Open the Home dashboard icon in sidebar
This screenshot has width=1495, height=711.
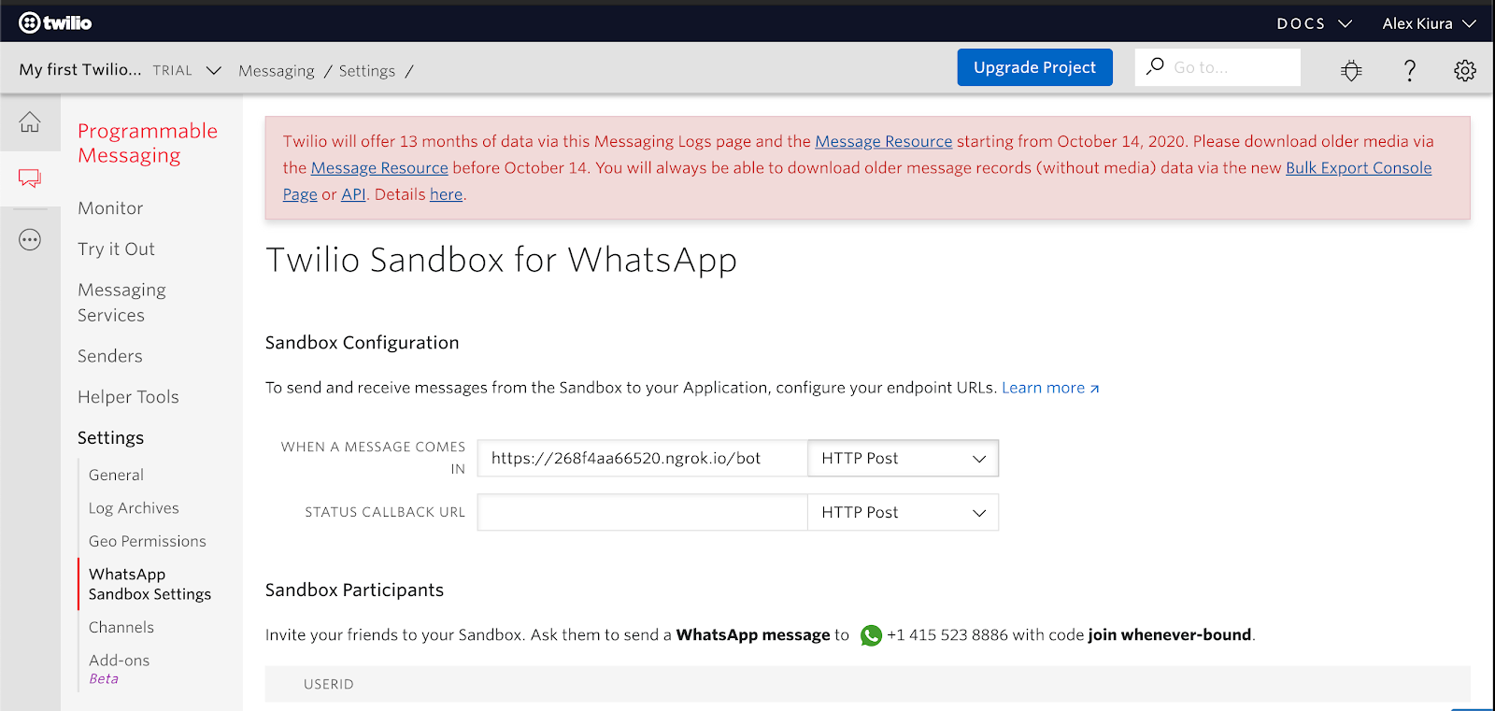(30, 121)
